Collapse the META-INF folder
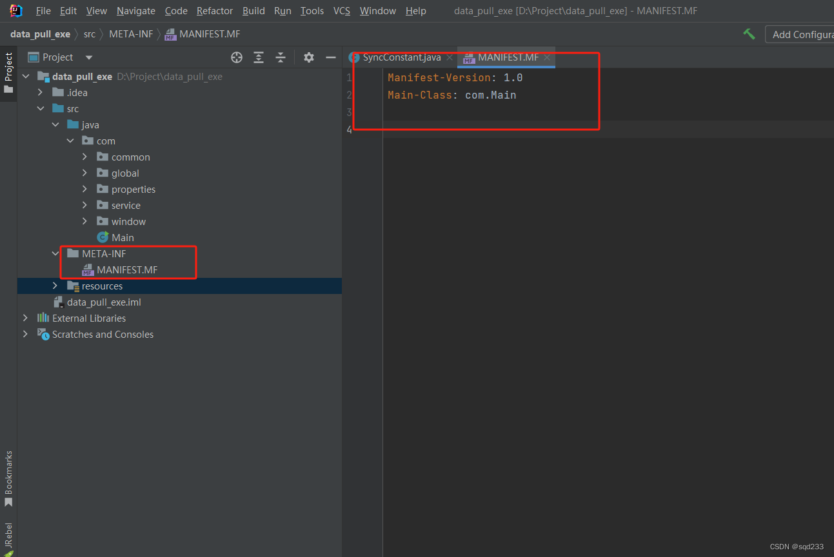Image resolution: width=834 pixels, height=557 pixels. coord(55,253)
